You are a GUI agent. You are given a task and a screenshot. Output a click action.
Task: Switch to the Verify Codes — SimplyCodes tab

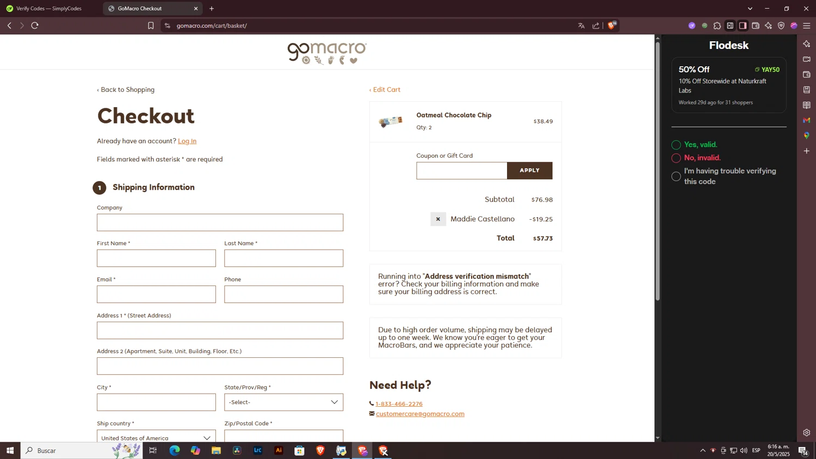(49, 9)
